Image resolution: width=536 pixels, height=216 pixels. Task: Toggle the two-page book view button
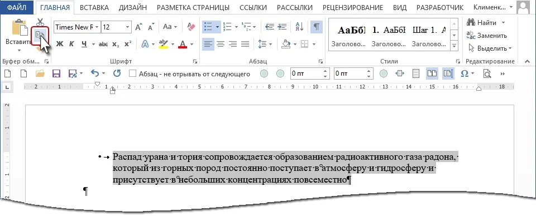pyautogui.click(x=432, y=73)
